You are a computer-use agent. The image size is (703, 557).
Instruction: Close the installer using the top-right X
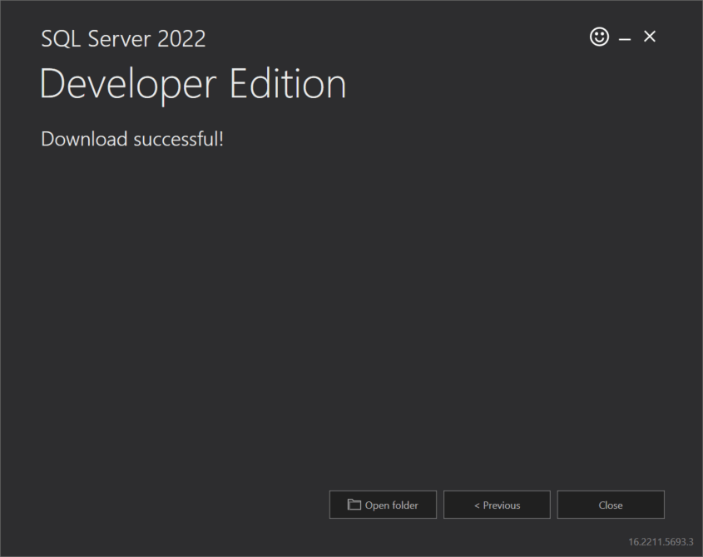[x=650, y=37]
